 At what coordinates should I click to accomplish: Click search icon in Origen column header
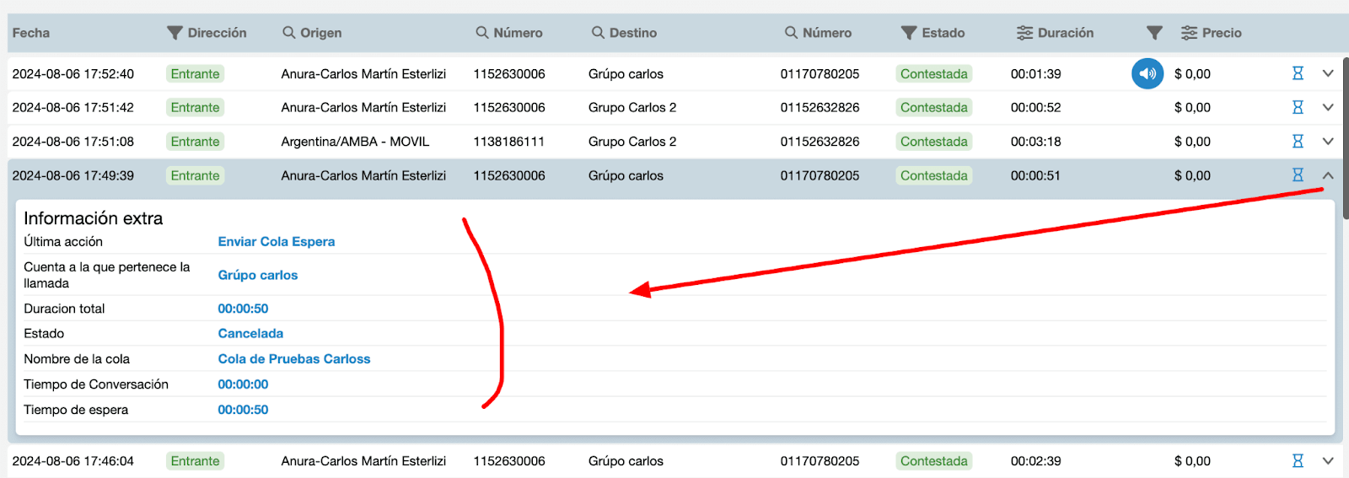(x=289, y=33)
